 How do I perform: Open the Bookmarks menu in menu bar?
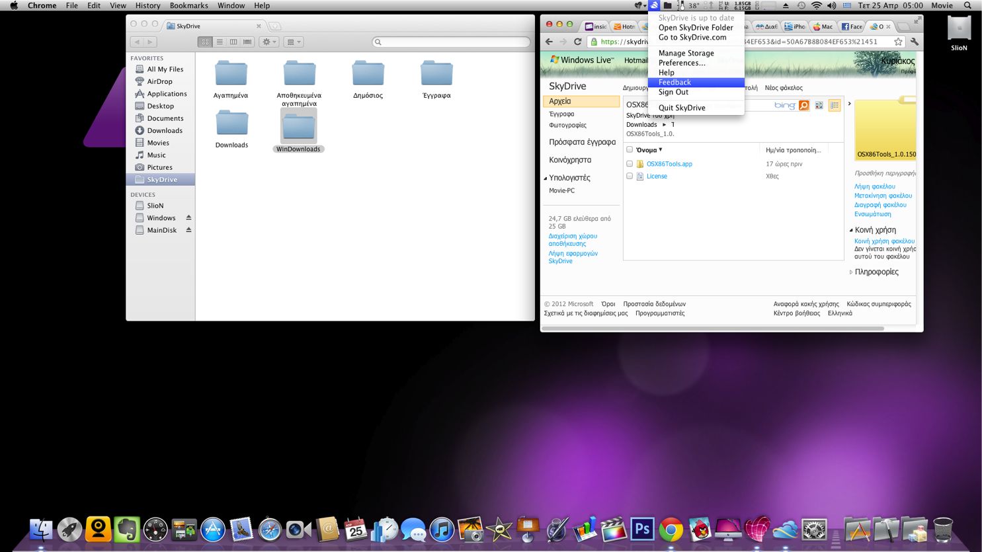(x=188, y=5)
